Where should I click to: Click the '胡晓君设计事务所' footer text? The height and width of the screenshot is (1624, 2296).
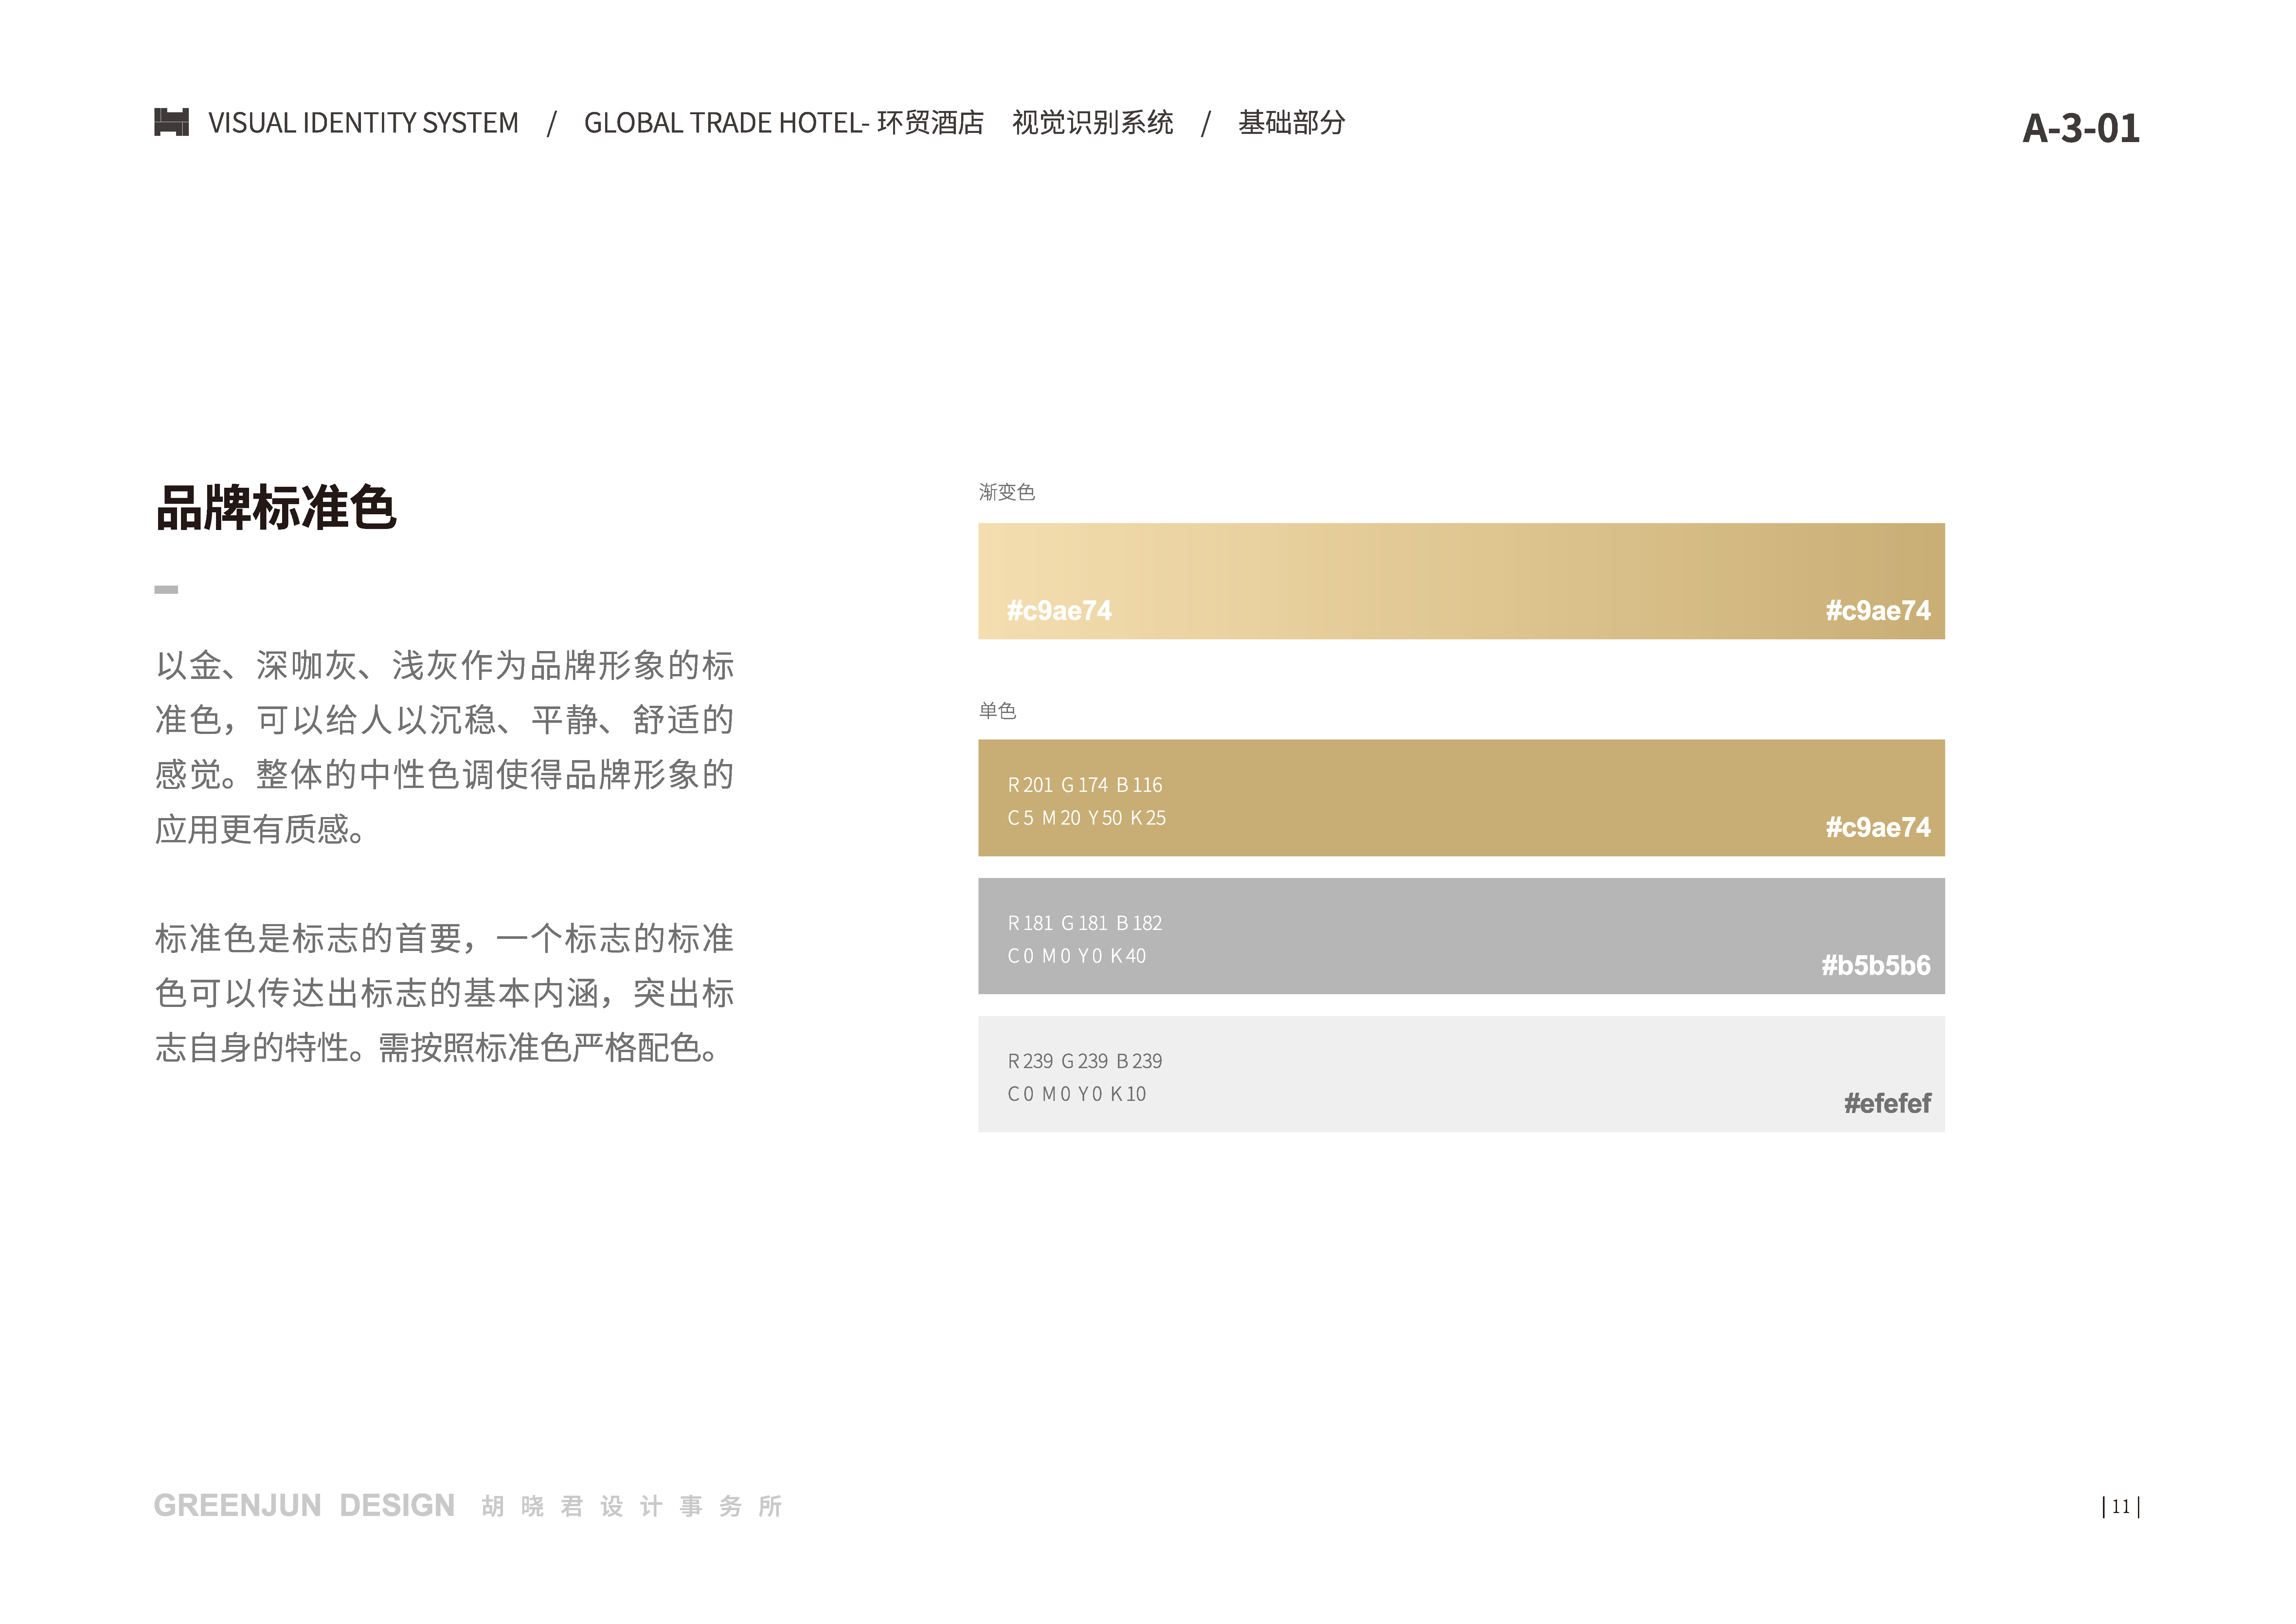click(632, 1506)
